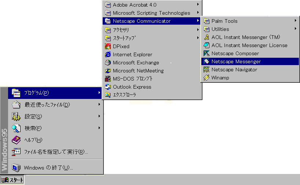Click the Outlook Express icon

coord(108,87)
